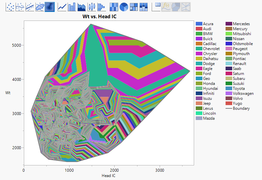The width and height of the screenshot is (262, 180).
Task: Click the Acura legend color swatch
Action: pos(199,24)
